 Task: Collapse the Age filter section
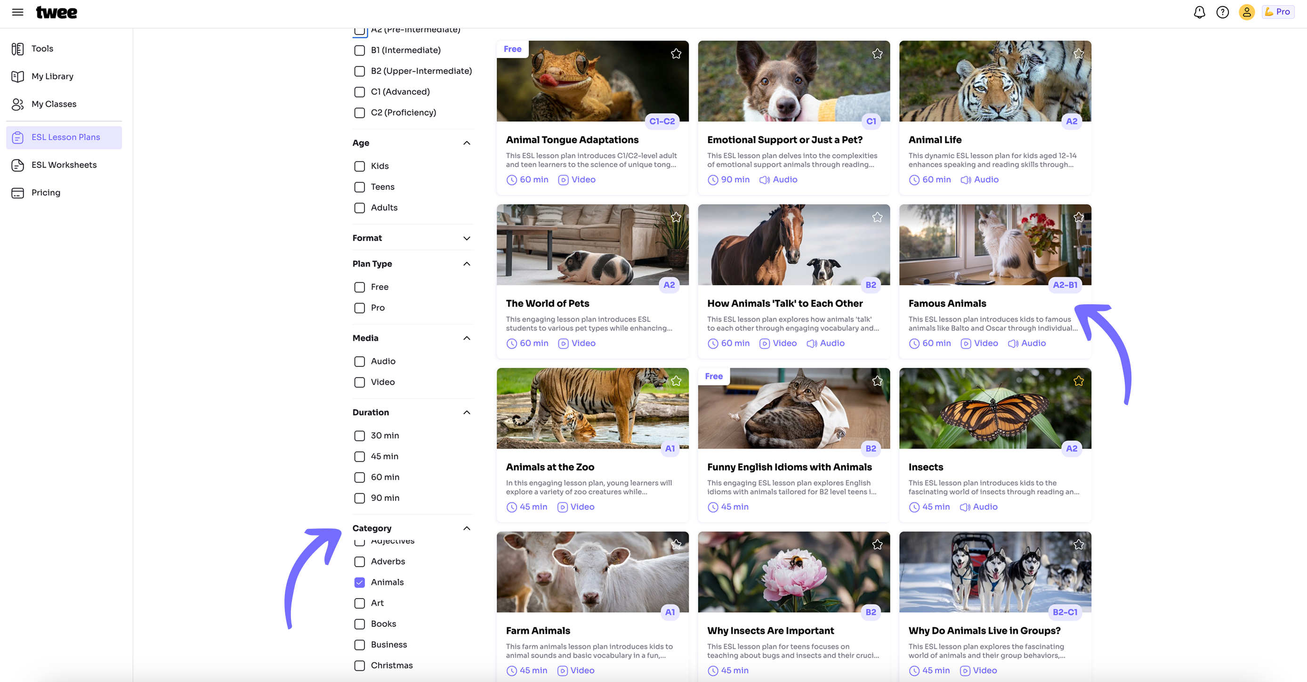pyautogui.click(x=466, y=143)
